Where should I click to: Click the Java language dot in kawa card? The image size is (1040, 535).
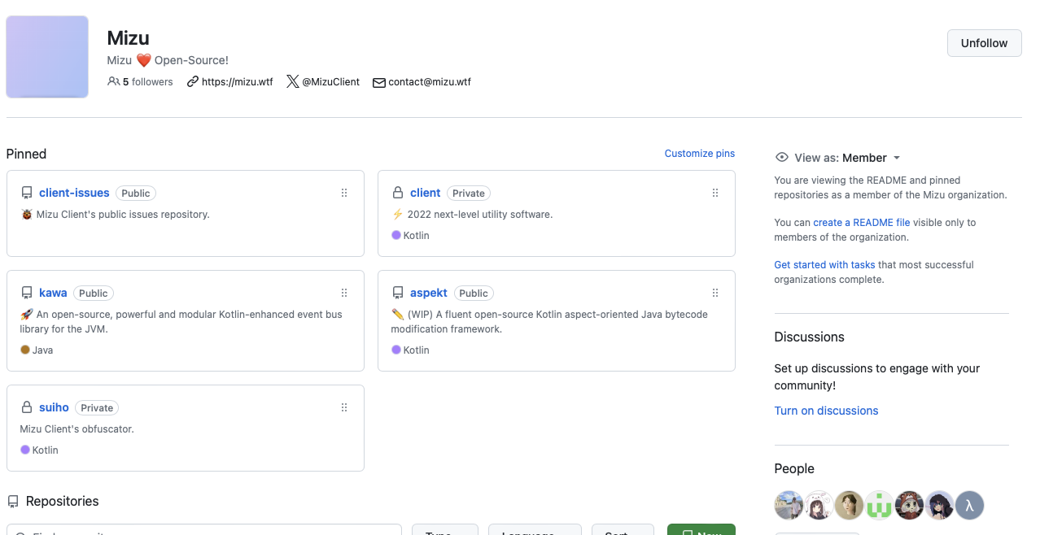pyautogui.click(x=25, y=350)
